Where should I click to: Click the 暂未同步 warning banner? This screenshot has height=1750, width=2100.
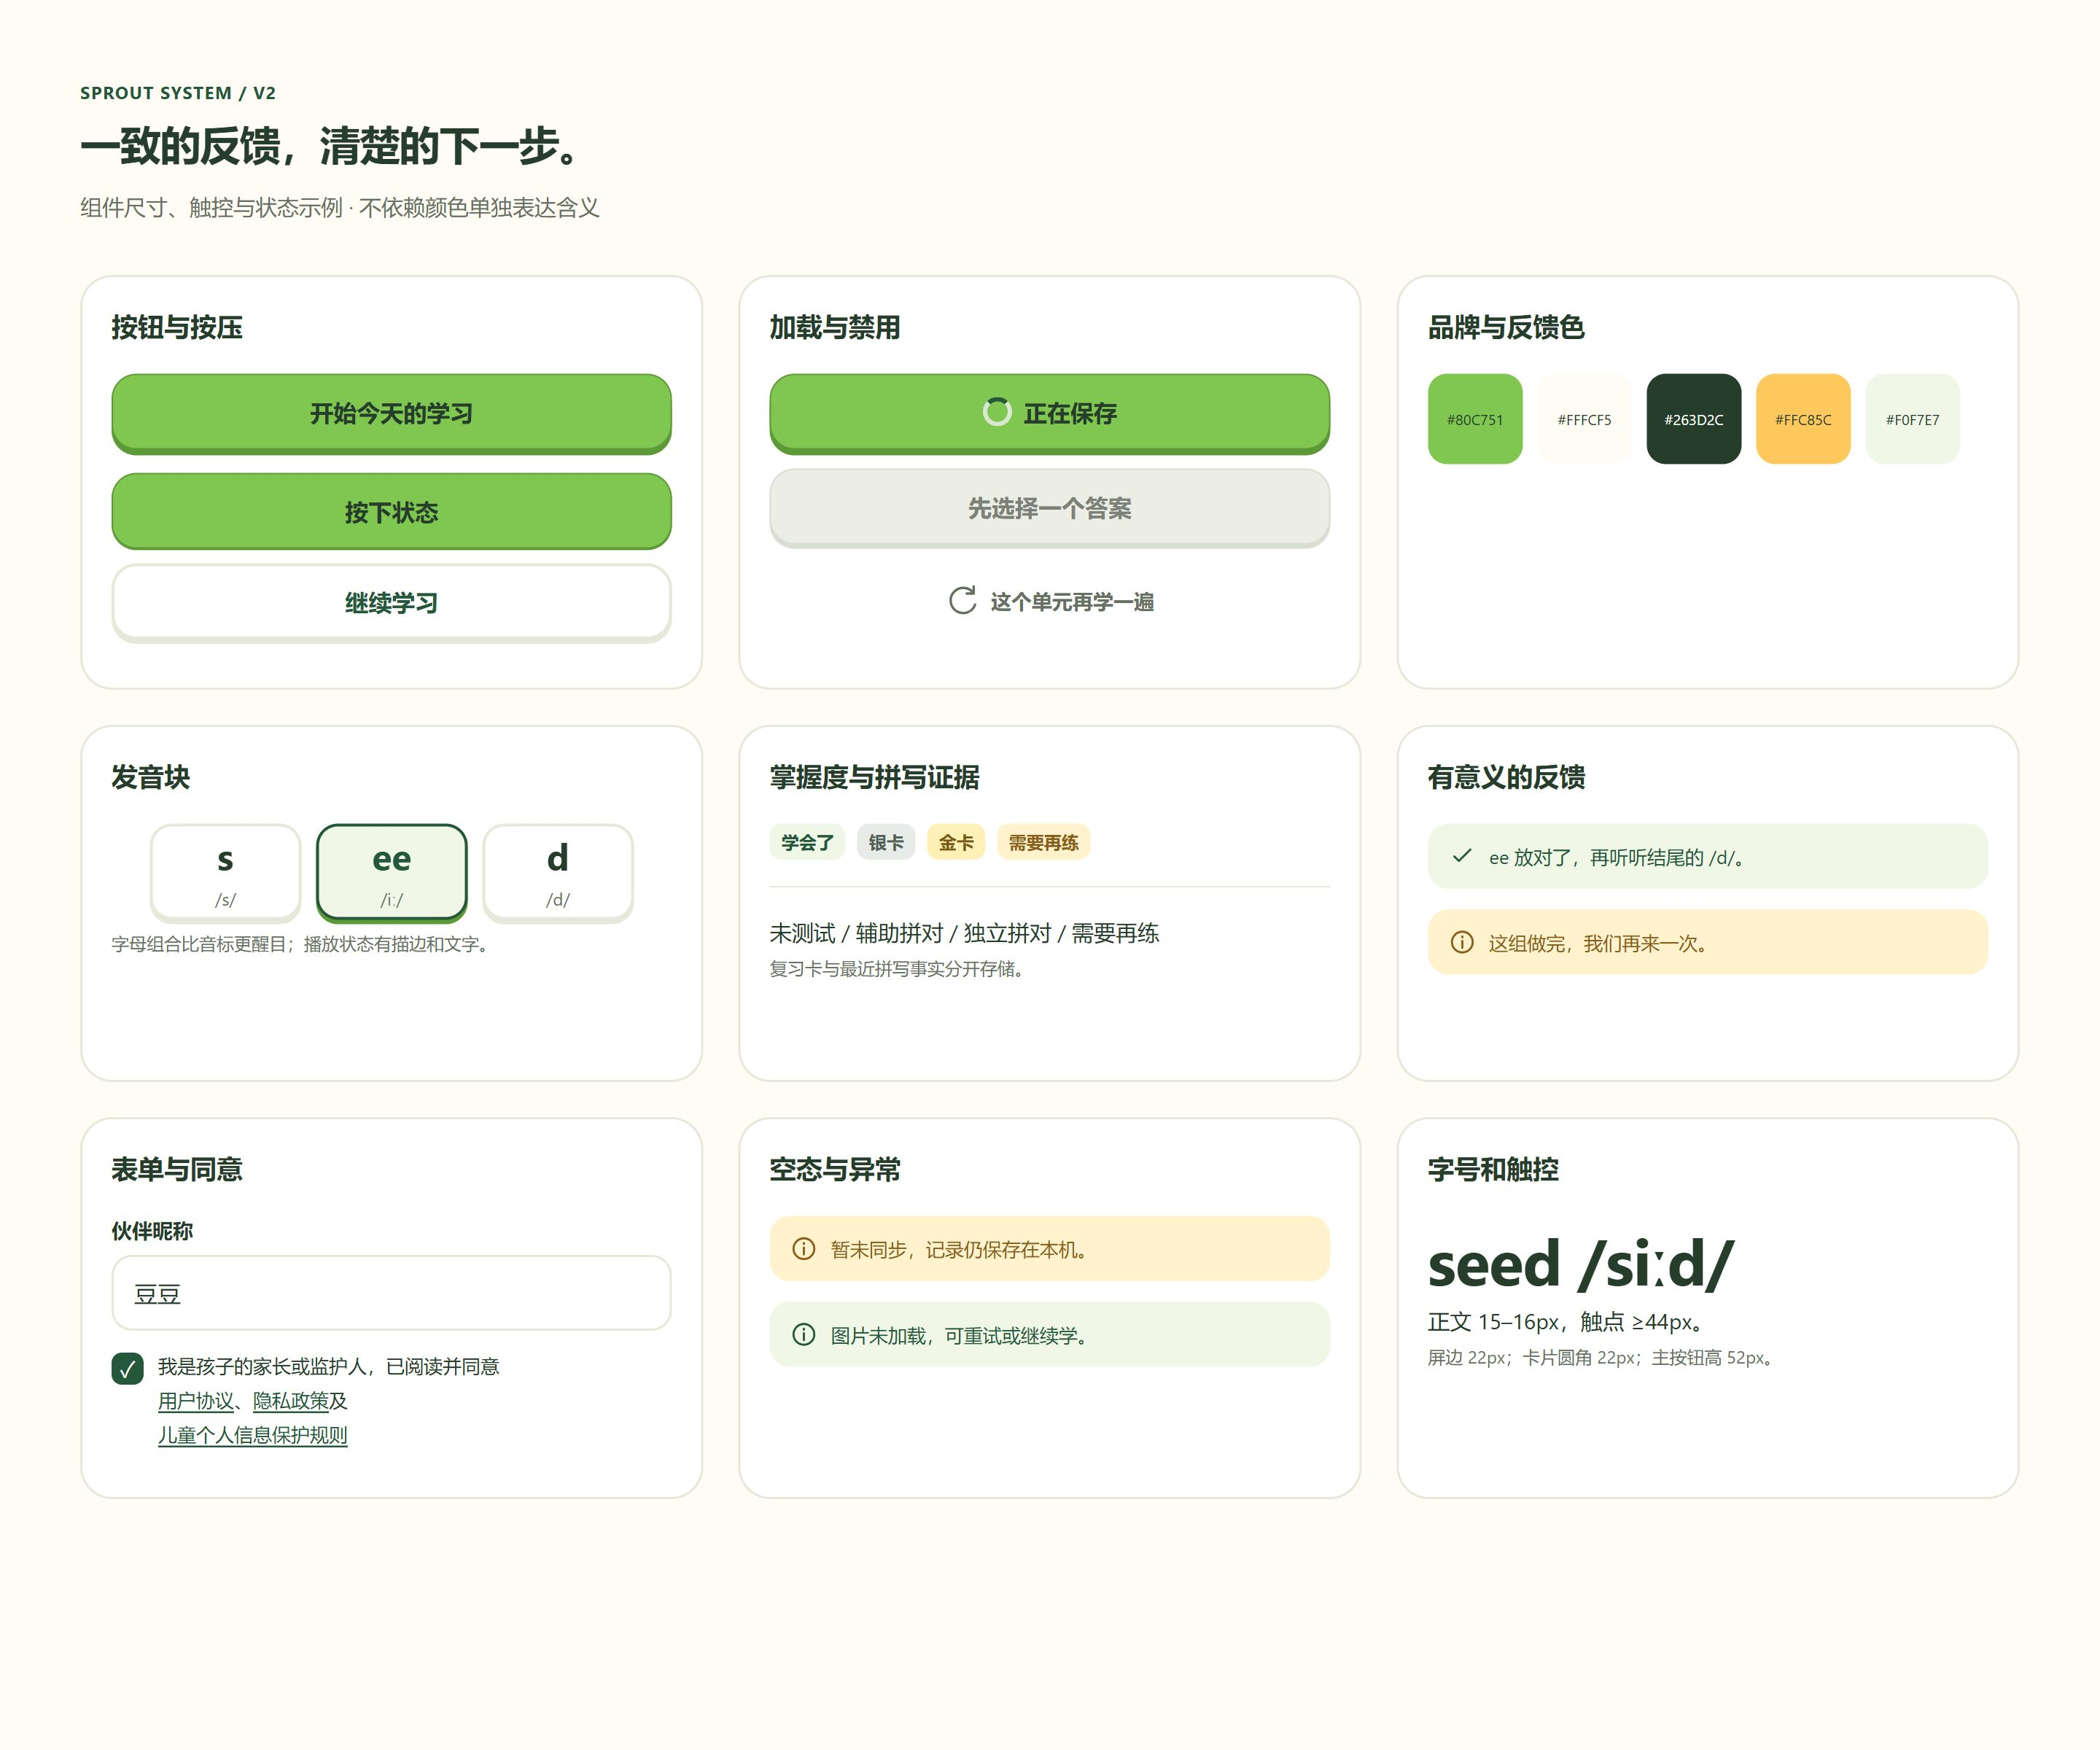tap(1049, 1249)
